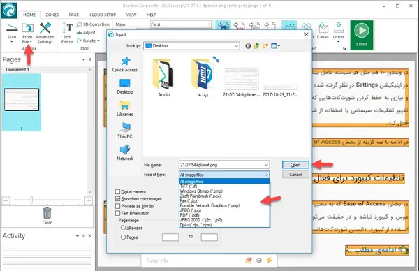Open This PC in the places bar
The image size is (419, 271).
tap(125, 131)
